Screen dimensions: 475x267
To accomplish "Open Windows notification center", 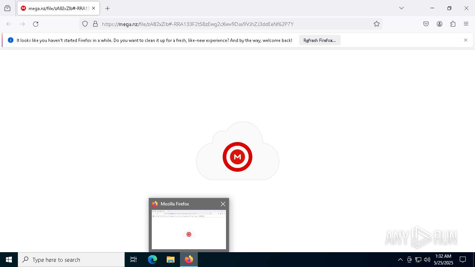I will (x=463, y=260).
